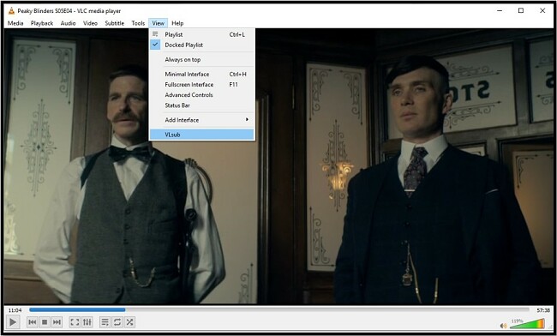Set volume on the volume slider
Image resolution: width=557 pixels, height=336 pixels.
point(527,323)
